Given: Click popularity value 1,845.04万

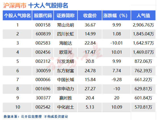Looking at the screenshot, I should [143, 34].
